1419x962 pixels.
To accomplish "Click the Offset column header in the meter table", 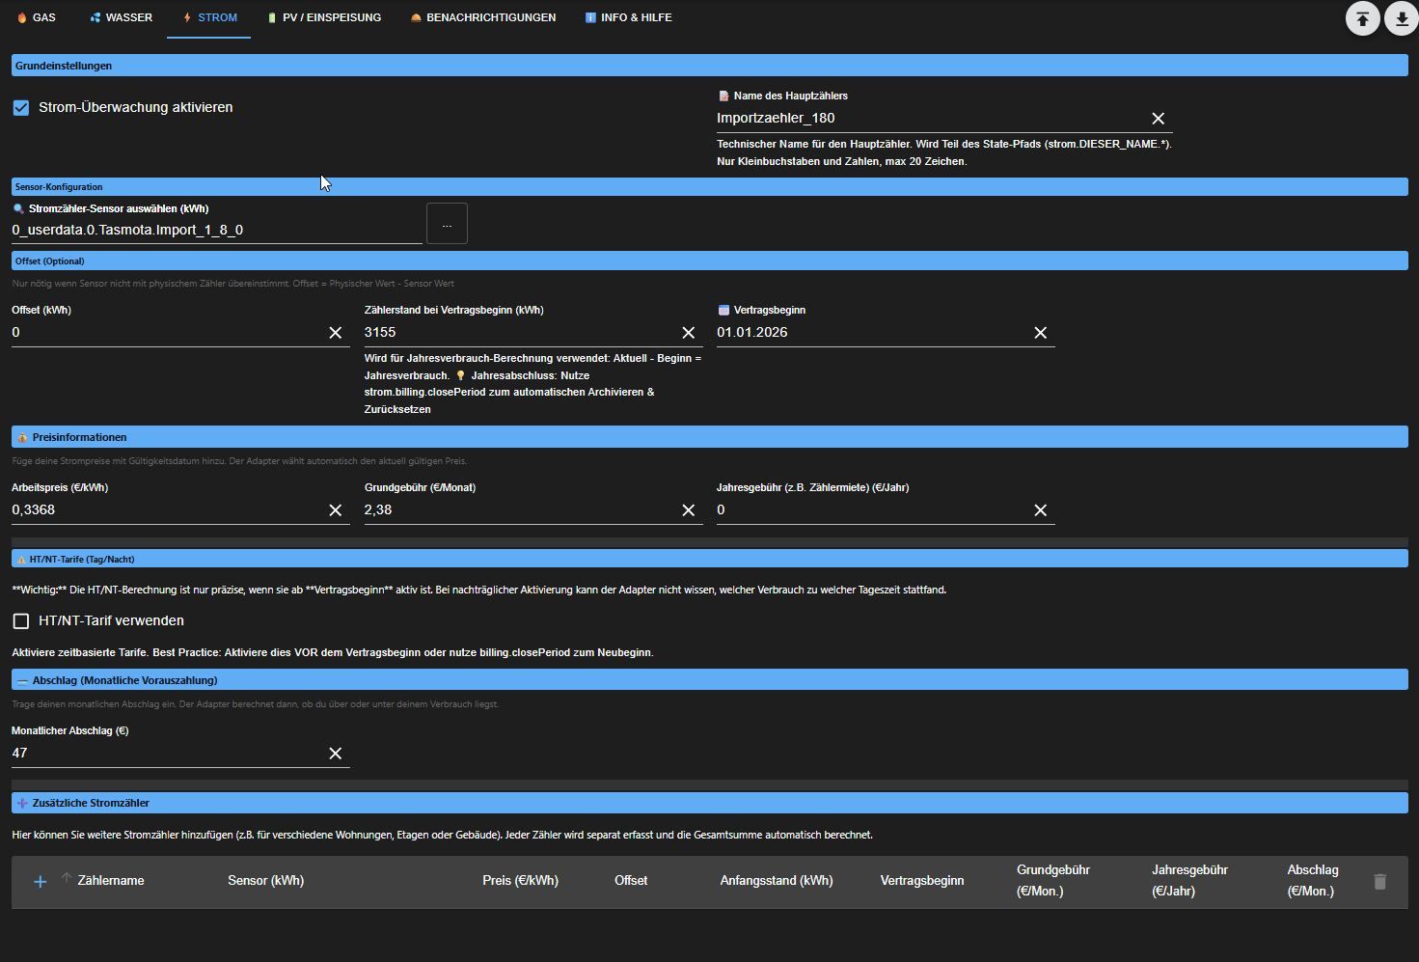I will click(631, 881).
